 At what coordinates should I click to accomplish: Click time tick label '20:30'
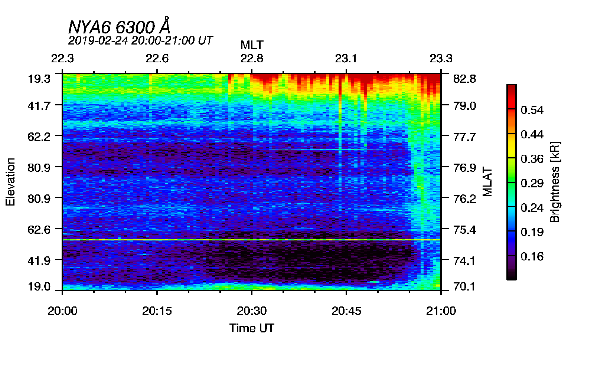[x=252, y=311]
